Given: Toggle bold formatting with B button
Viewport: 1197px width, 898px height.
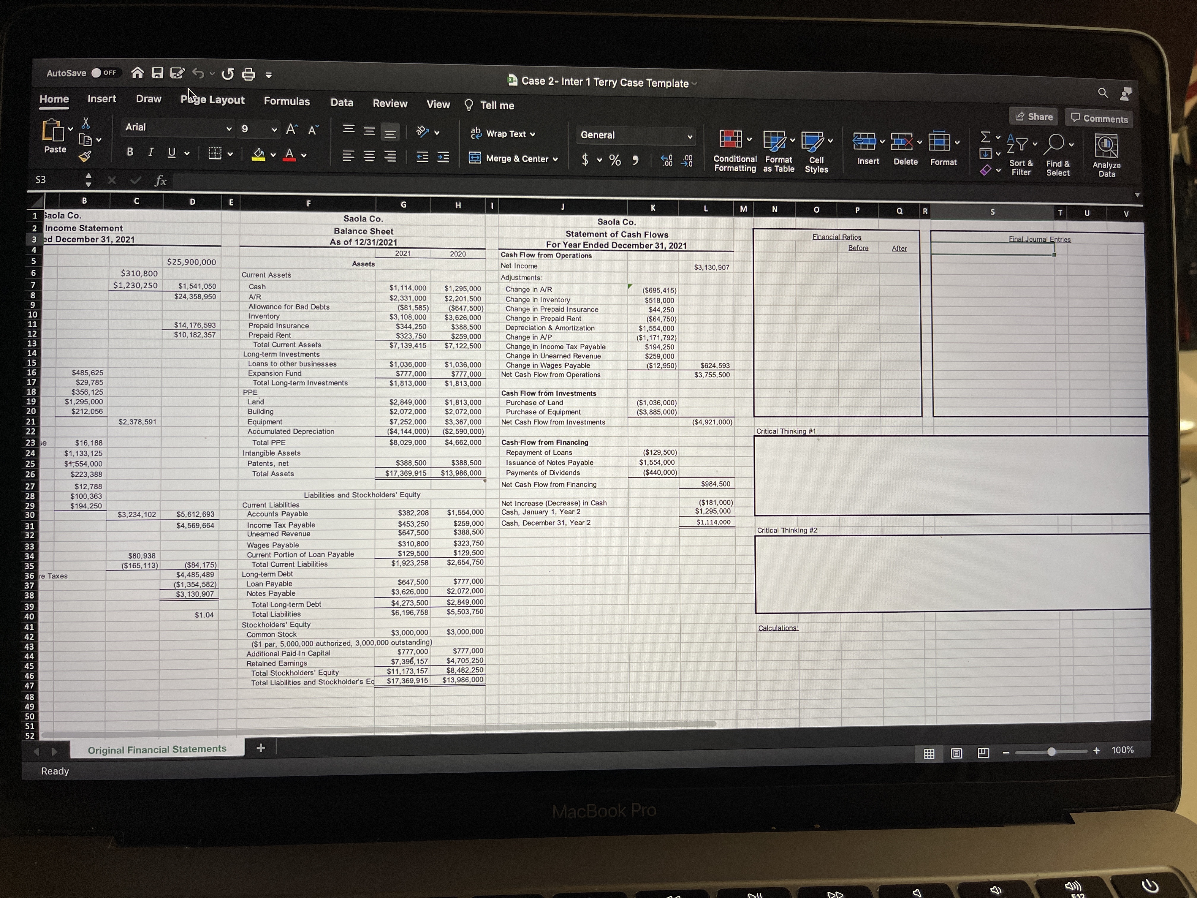Looking at the screenshot, I should tap(130, 152).
